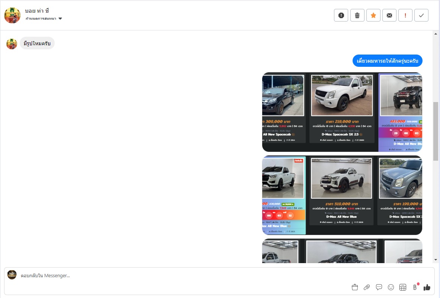Mark conversation as done with checkmark
440x298 pixels.
coord(421,16)
